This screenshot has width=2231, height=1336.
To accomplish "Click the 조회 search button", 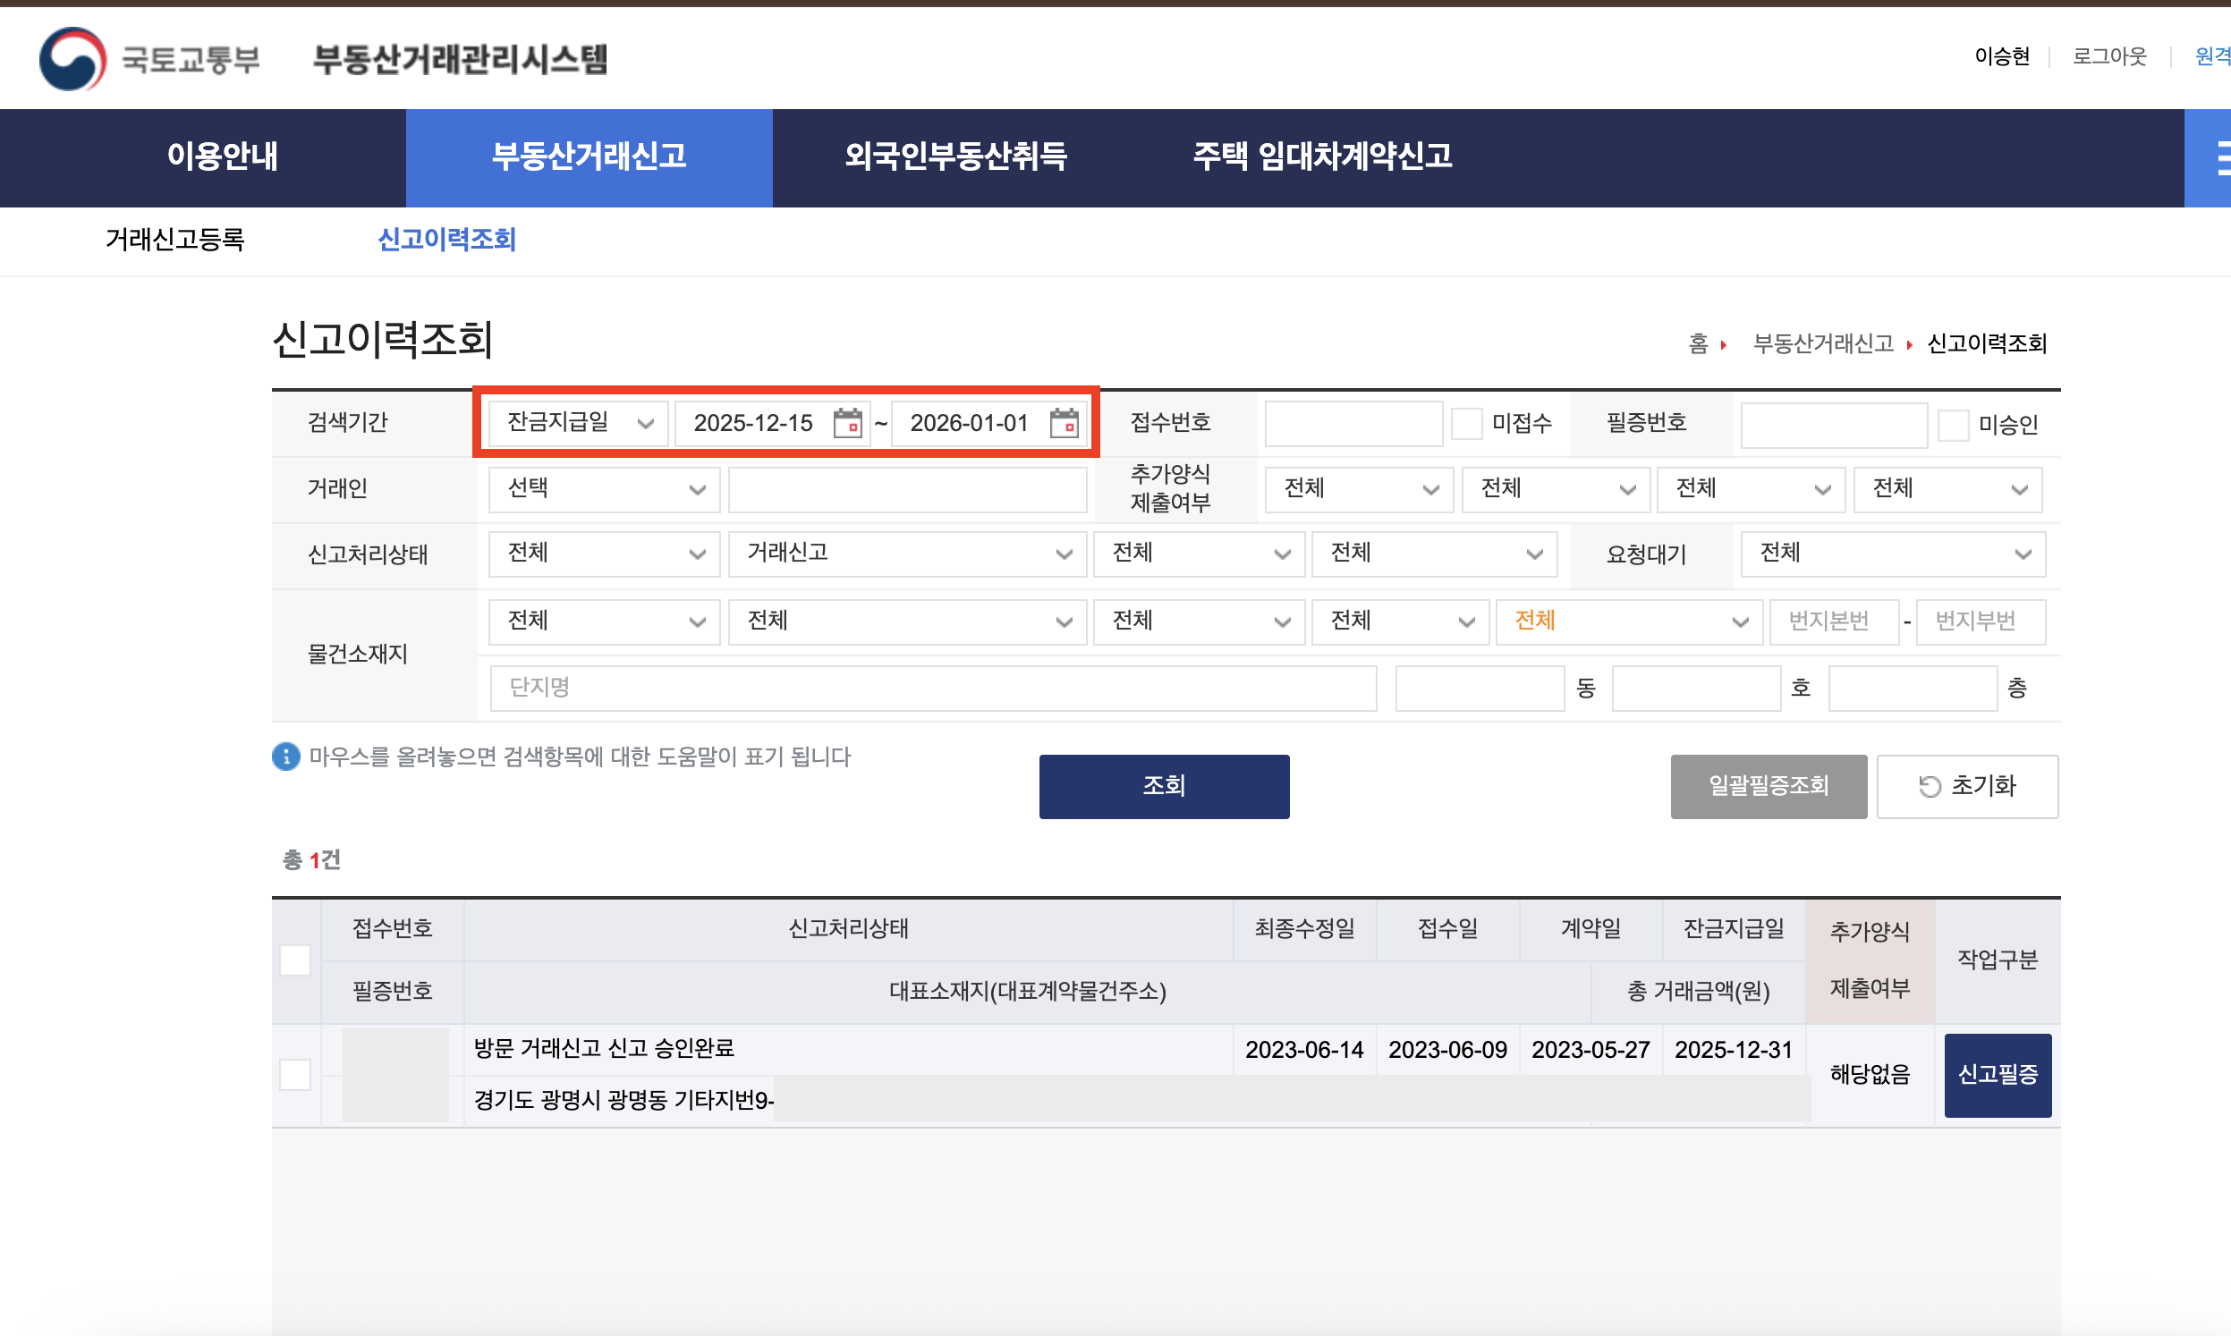I will pyautogui.click(x=1163, y=786).
